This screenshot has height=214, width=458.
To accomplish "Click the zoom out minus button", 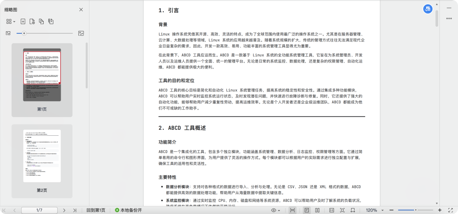I will [392, 210].
